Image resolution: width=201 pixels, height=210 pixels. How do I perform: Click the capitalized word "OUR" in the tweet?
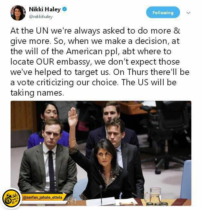click(45, 62)
